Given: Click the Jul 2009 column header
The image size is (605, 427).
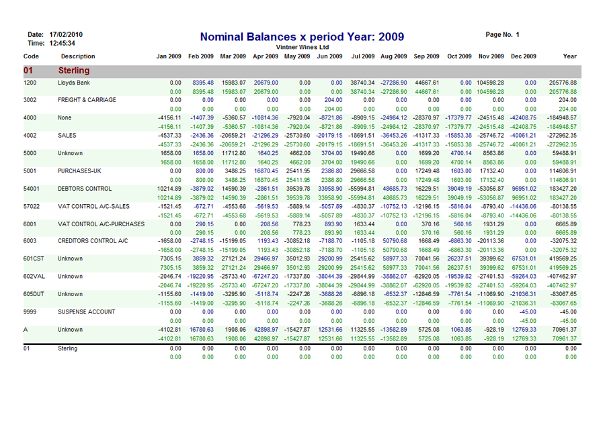Looking at the screenshot, I should coord(363,56).
